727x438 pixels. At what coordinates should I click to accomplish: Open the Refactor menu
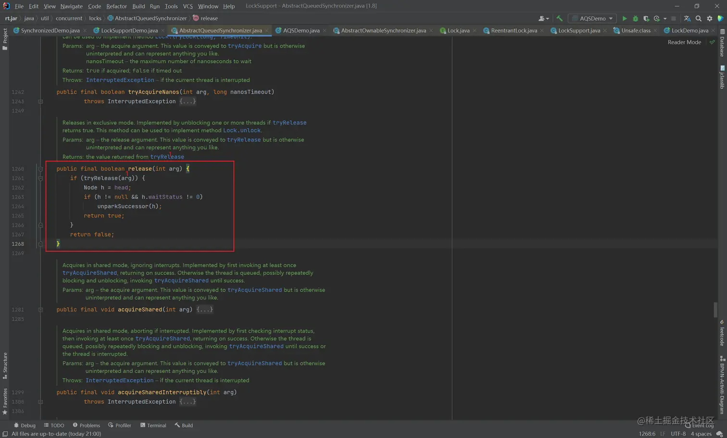[x=116, y=6]
